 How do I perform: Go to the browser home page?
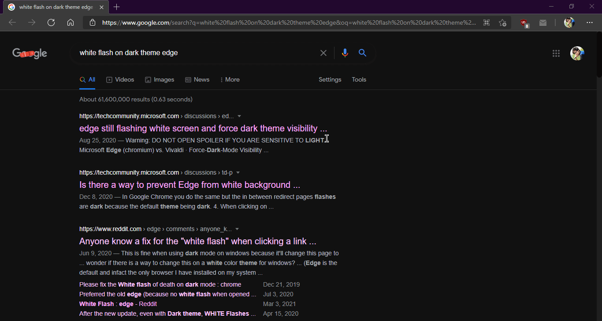tap(71, 22)
